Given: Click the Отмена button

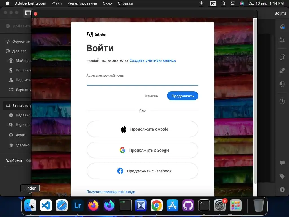Looking at the screenshot, I should (151, 96).
